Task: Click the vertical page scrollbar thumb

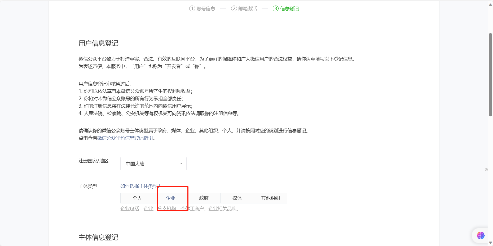Action: point(490,75)
